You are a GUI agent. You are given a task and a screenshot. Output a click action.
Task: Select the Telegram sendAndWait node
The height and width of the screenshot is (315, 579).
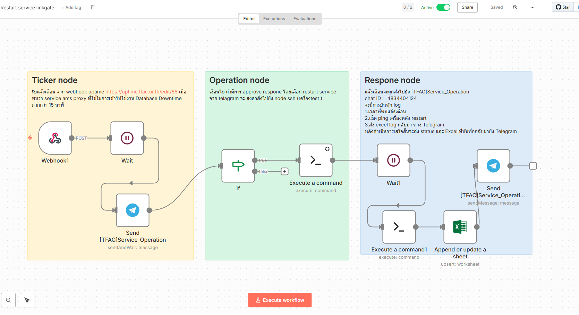pos(133,210)
